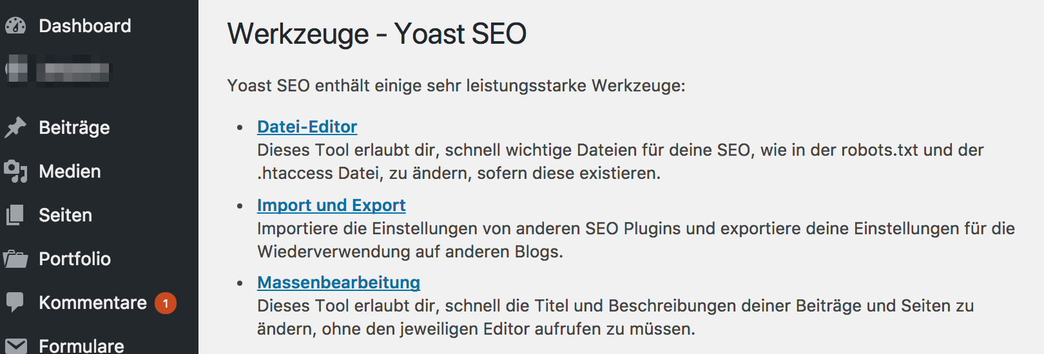Open the Formulare menu item
Screen dimensions: 1044x354
coord(81,346)
